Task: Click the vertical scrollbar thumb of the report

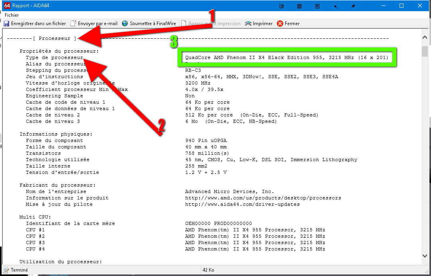Action: (x=425, y=51)
